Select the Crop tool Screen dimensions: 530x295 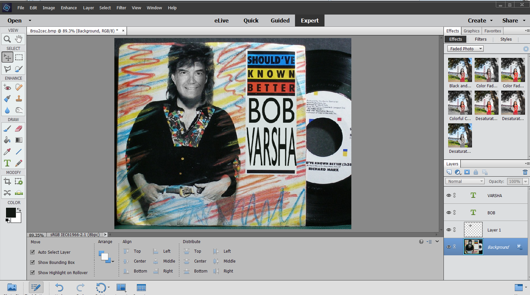pos(7,181)
